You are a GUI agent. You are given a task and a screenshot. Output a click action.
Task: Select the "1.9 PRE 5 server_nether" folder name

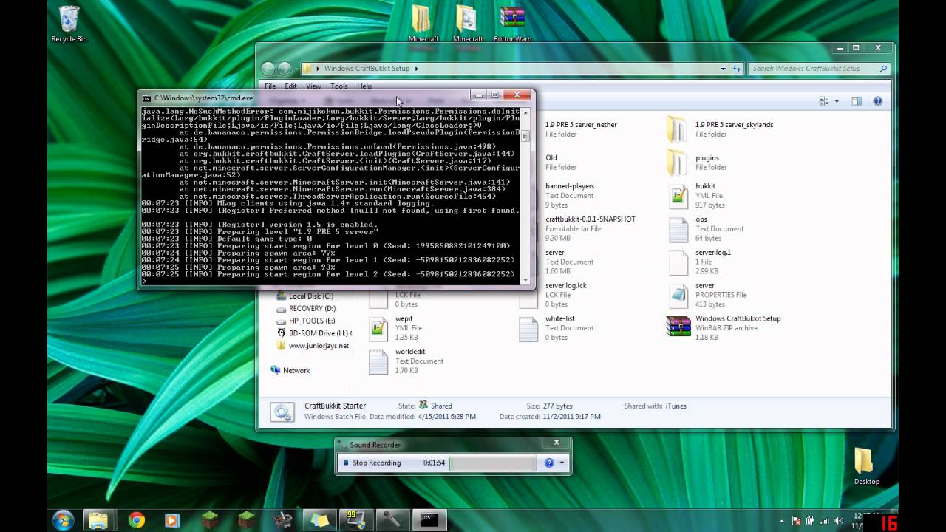pos(581,125)
